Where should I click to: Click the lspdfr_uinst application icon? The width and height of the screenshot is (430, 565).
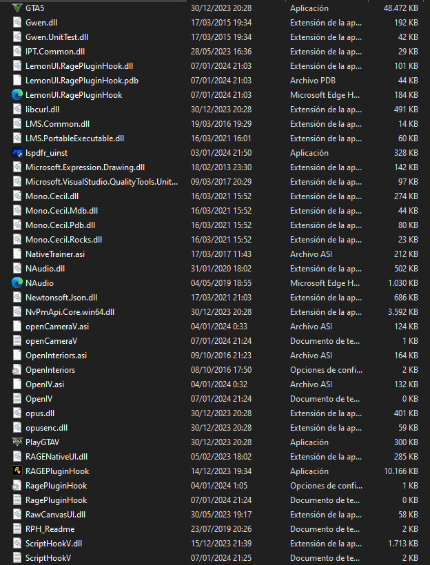pyautogui.click(x=17, y=153)
